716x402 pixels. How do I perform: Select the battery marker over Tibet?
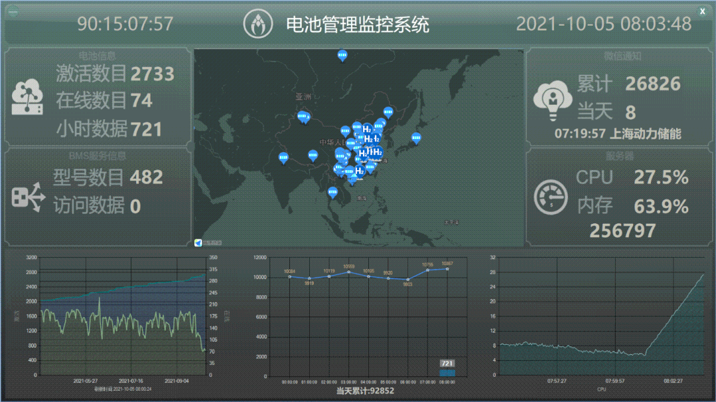(x=313, y=156)
